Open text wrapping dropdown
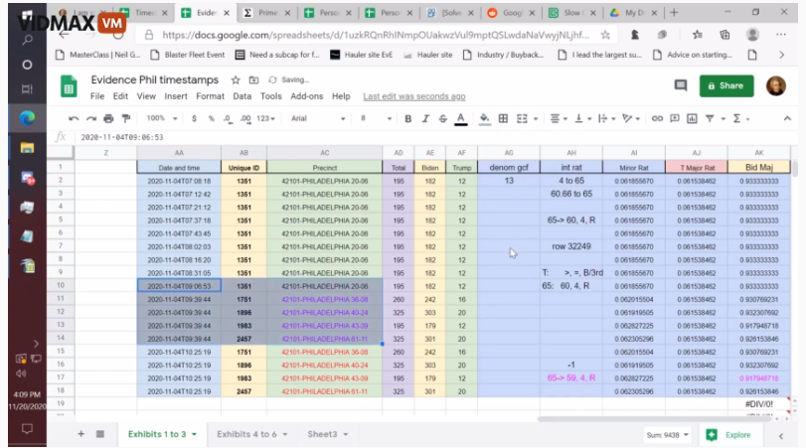This screenshot has height=448, width=806. click(x=606, y=118)
